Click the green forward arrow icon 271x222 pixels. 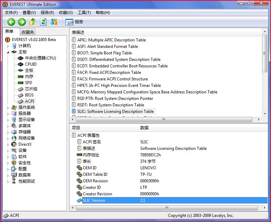pyautogui.click(x=22, y=22)
